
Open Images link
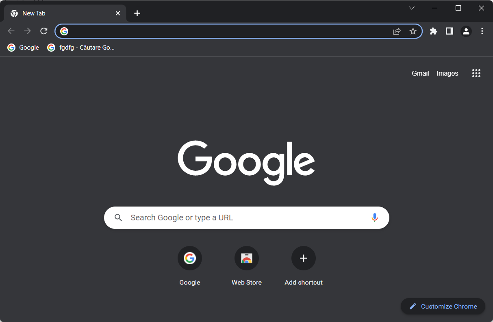tap(447, 73)
